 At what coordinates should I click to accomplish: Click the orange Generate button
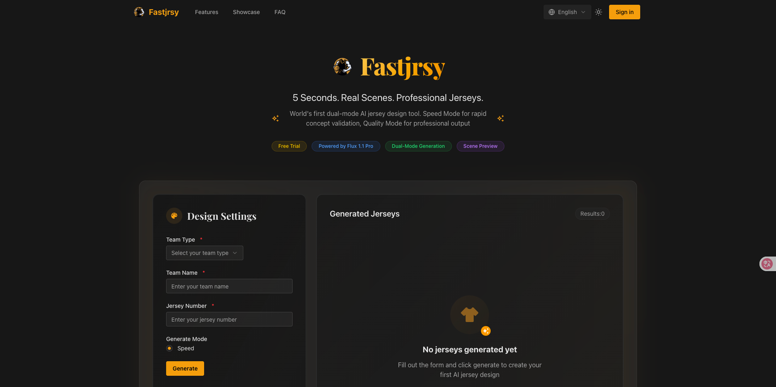click(185, 369)
